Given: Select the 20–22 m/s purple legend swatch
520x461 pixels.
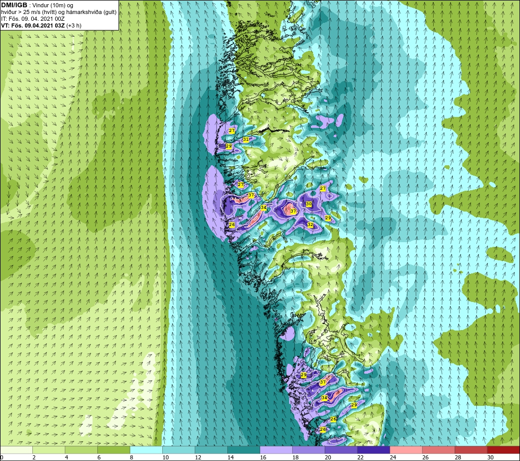Looking at the screenshot, I should [341, 450].
